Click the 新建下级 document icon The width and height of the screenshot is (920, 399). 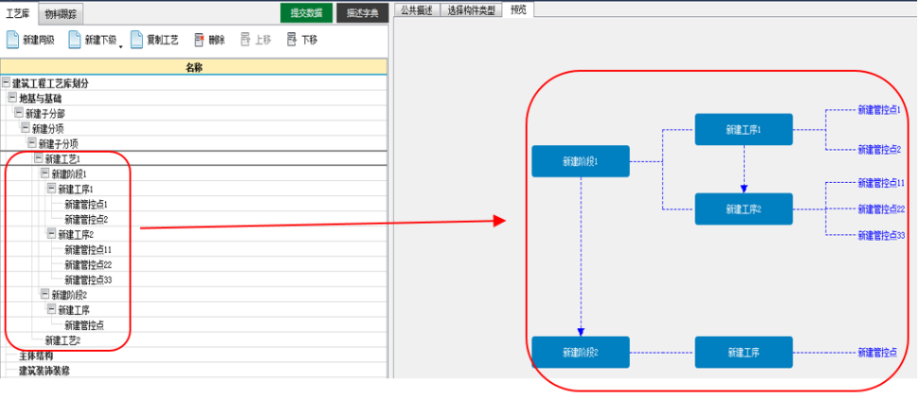point(75,40)
